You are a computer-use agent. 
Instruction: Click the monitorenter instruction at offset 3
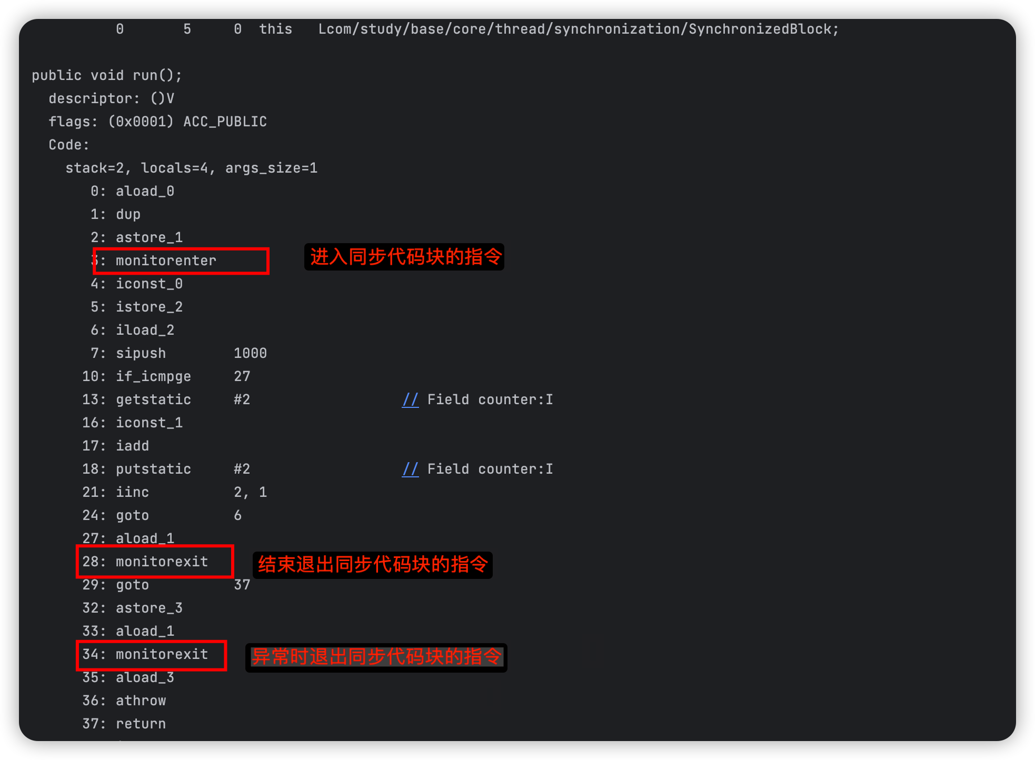click(166, 261)
